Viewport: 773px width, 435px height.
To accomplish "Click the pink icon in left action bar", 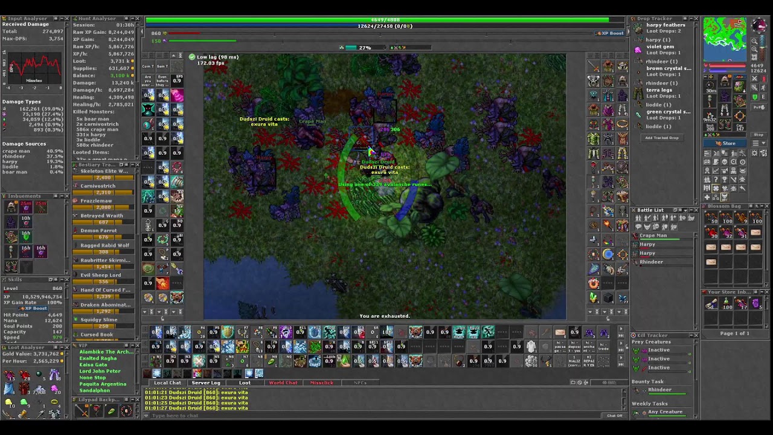I will [177, 95].
